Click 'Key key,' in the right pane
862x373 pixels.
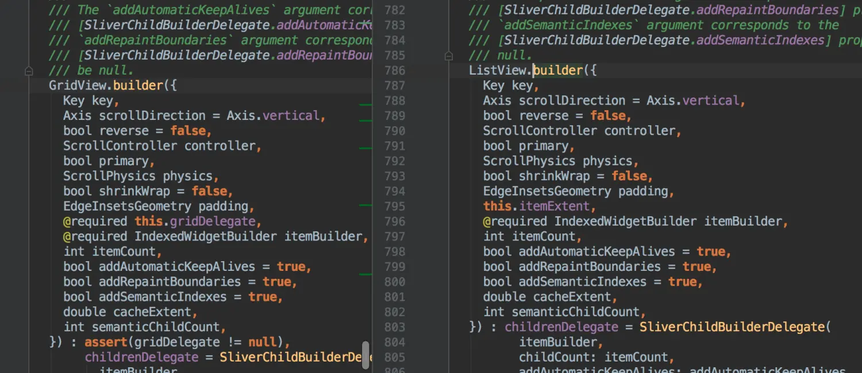click(x=511, y=86)
